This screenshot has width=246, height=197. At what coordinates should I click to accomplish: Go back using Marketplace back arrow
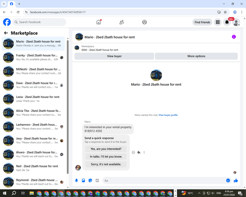(x=6, y=33)
